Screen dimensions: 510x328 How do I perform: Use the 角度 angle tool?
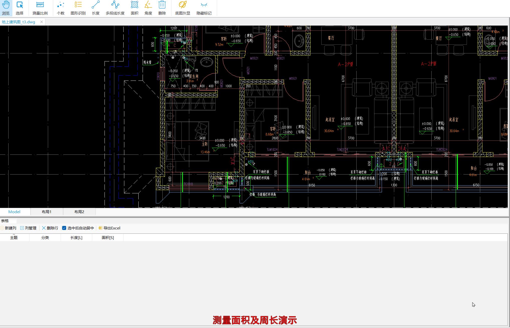point(148,8)
